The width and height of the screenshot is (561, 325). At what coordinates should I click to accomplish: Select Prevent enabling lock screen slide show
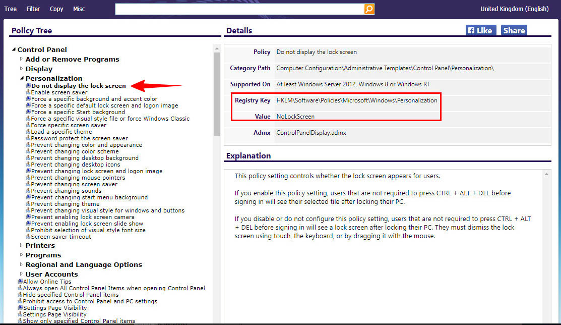pyautogui.click(x=87, y=224)
